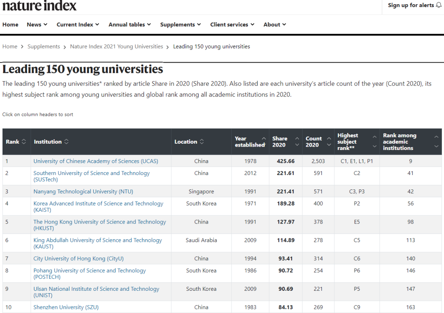Screen dimensions: 444x313
Task: Open Shenzhen University (SZU) link
Action: click(x=66, y=307)
